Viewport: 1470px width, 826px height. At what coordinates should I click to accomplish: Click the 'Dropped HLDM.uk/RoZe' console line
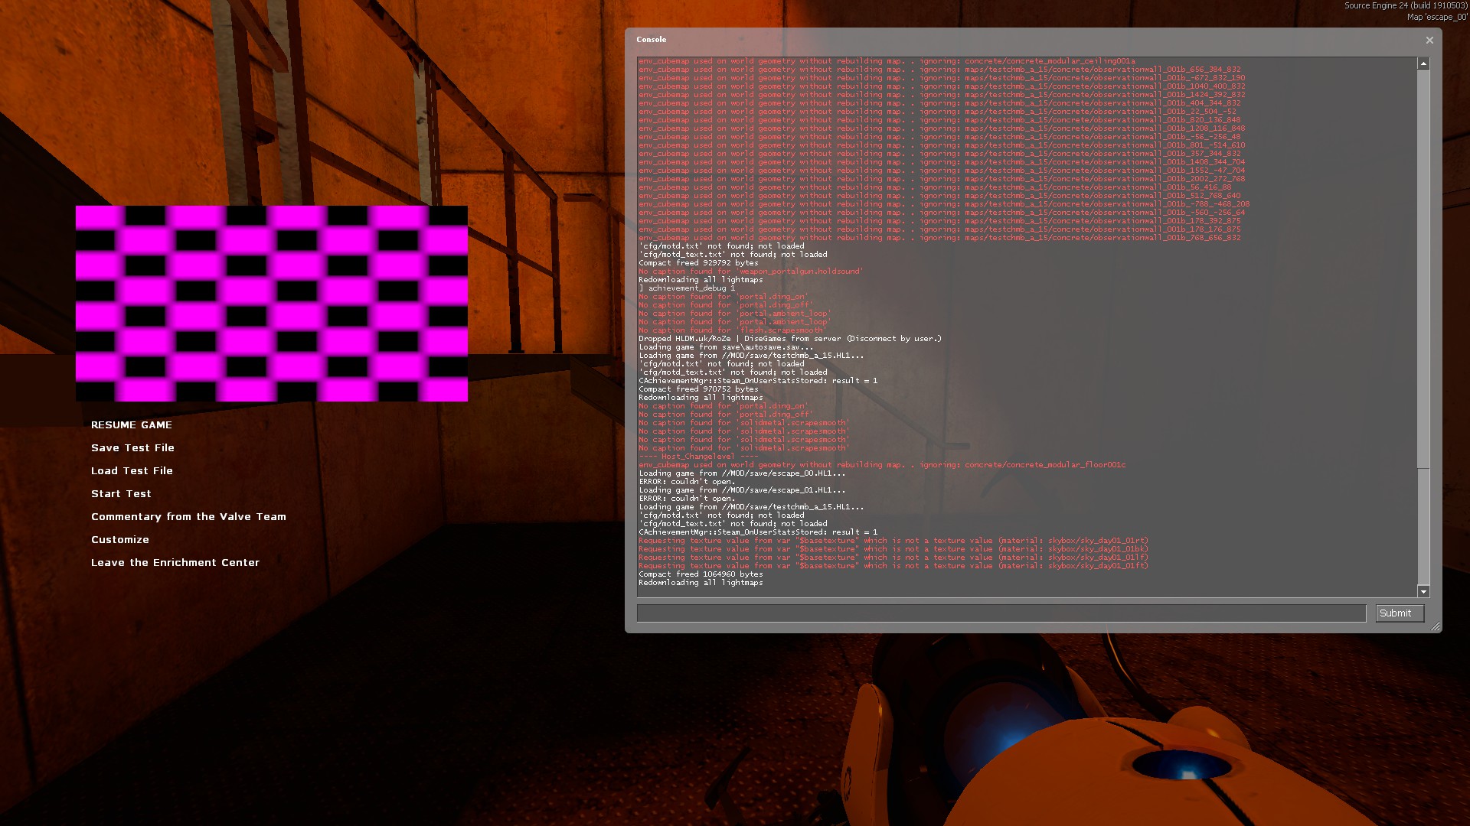click(790, 339)
